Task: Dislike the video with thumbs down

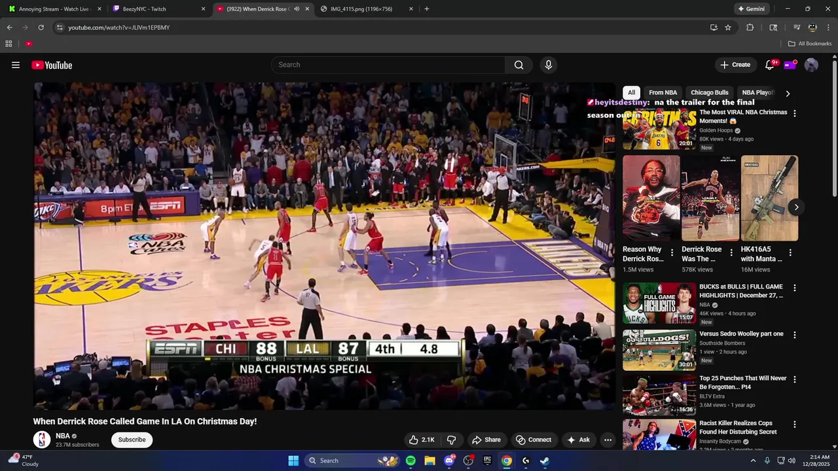Action: pyautogui.click(x=451, y=440)
